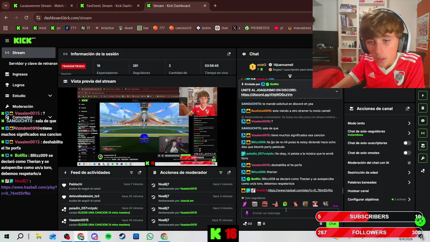
Task: Filter the Acciones de moderador list
Action: tap(221, 172)
